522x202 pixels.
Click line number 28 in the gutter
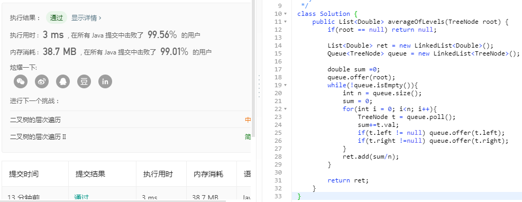(x=278, y=157)
